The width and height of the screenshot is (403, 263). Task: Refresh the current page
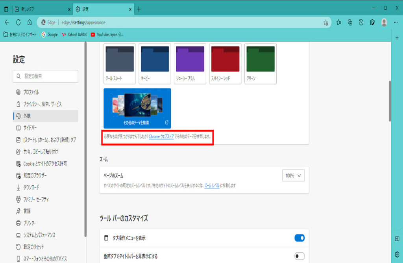pyautogui.click(x=18, y=22)
